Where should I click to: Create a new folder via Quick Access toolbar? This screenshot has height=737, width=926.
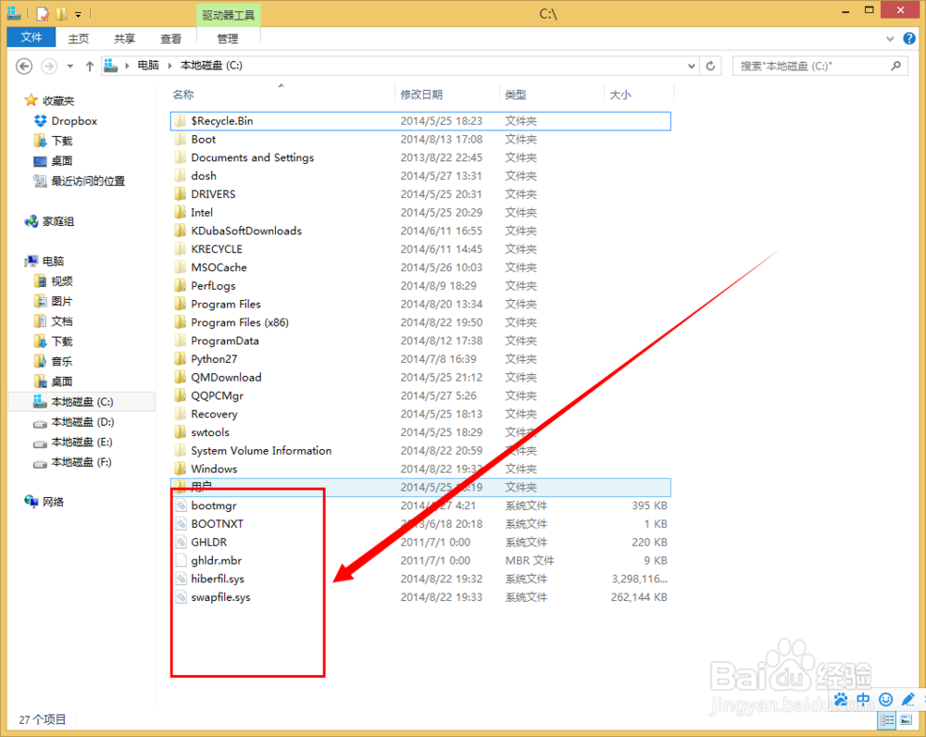60,12
